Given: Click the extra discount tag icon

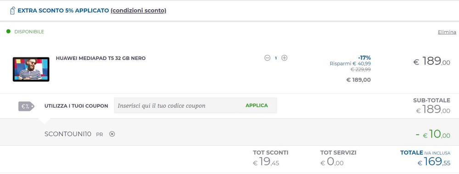Looking at the screenshot, I should click(12, 11).
